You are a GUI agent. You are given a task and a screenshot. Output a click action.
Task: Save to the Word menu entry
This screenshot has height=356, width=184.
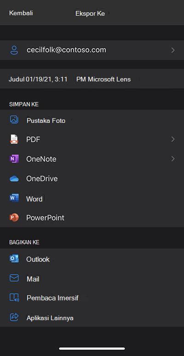pos(92,198)
